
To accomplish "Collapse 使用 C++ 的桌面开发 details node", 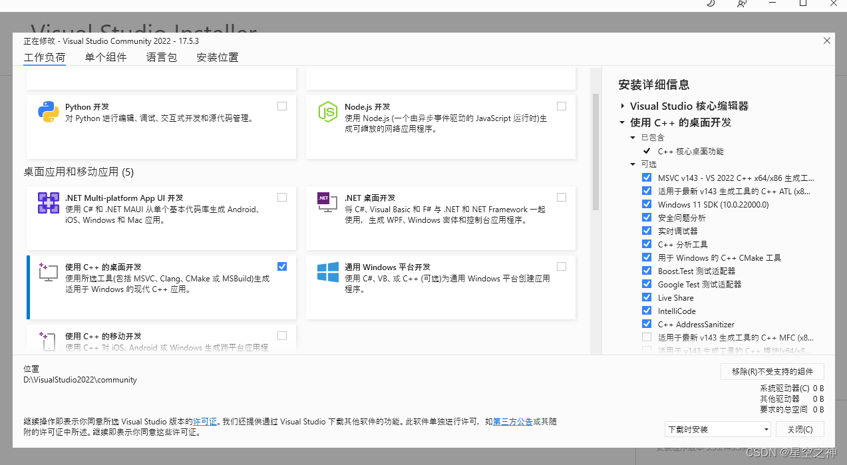I will click(622, 122).
